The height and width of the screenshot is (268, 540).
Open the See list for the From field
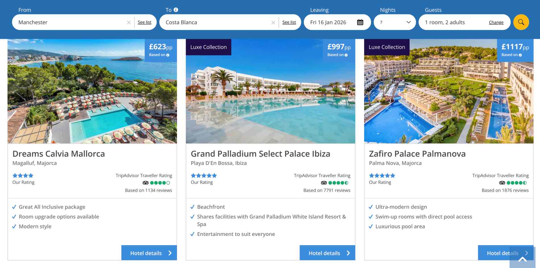tap(145, 22)
